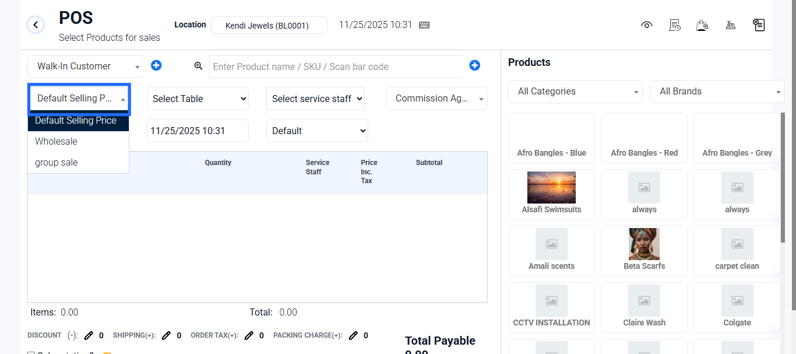
Task: Open the All Brands filter
Action: click(717, 92)
